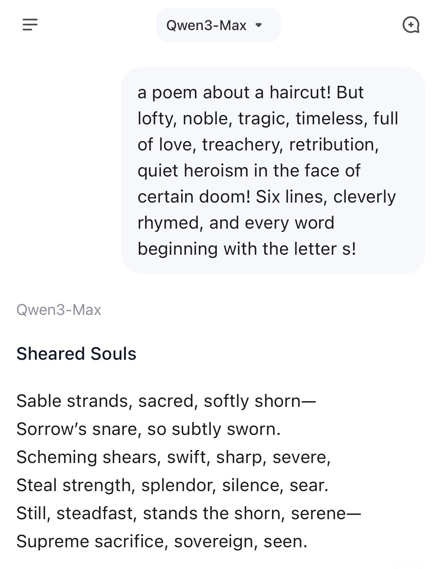The height and width of the screenshot is (569, 441).
Task: Click the Sheared Souls poem title
Action: [77, 354]
